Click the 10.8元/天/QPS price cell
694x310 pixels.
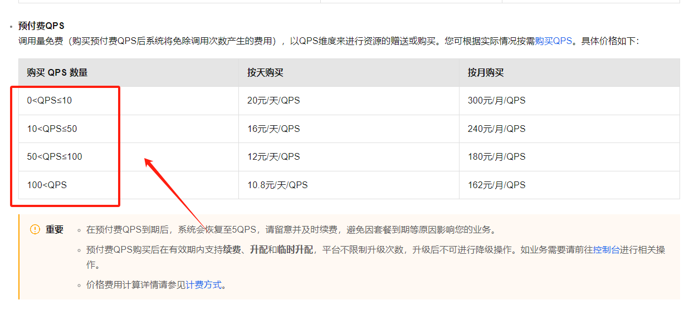(x=349, y=185)
